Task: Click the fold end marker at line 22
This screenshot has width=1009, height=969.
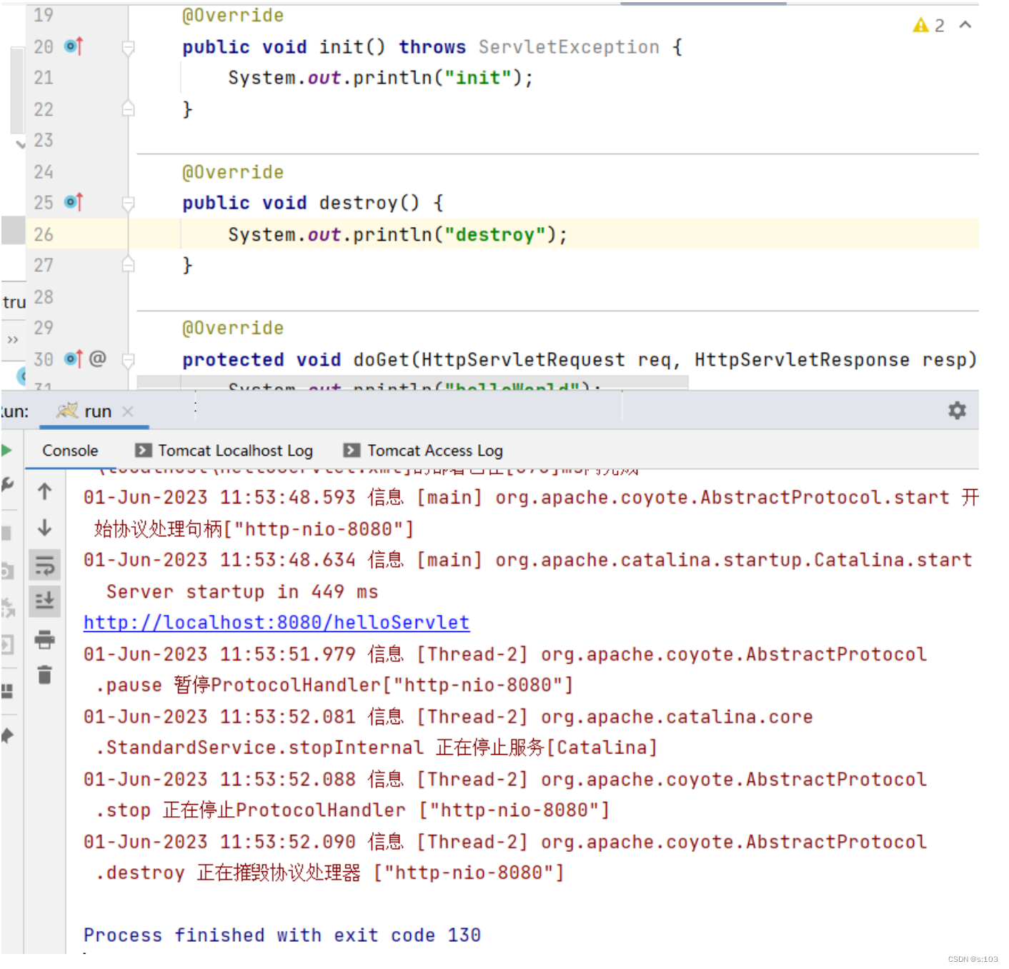Action: click(x=129, y=109)
